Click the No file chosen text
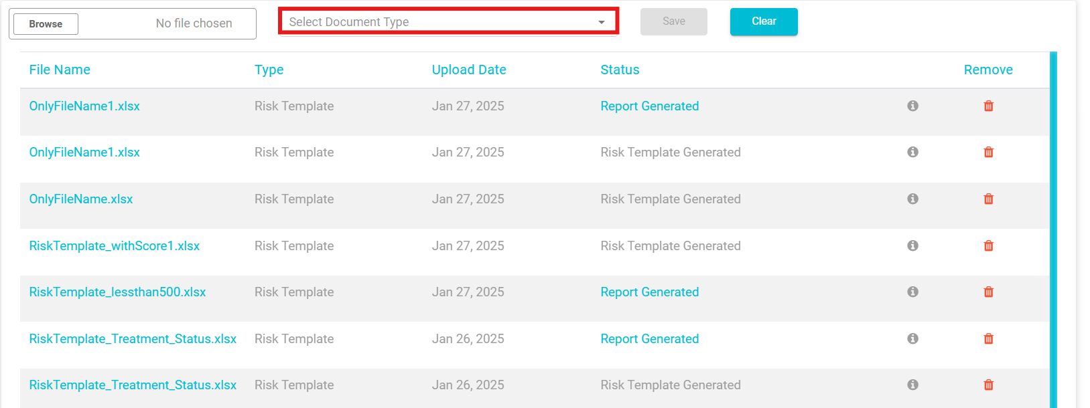The height and width of the screenshot is (408, 1090). [x=194, y=23]
